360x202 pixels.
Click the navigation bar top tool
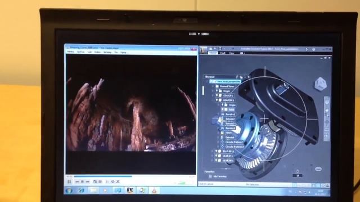point(327,102)
